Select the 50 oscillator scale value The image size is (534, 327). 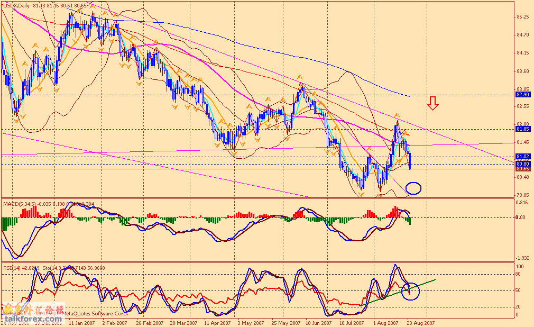click(x=518, y=290)
